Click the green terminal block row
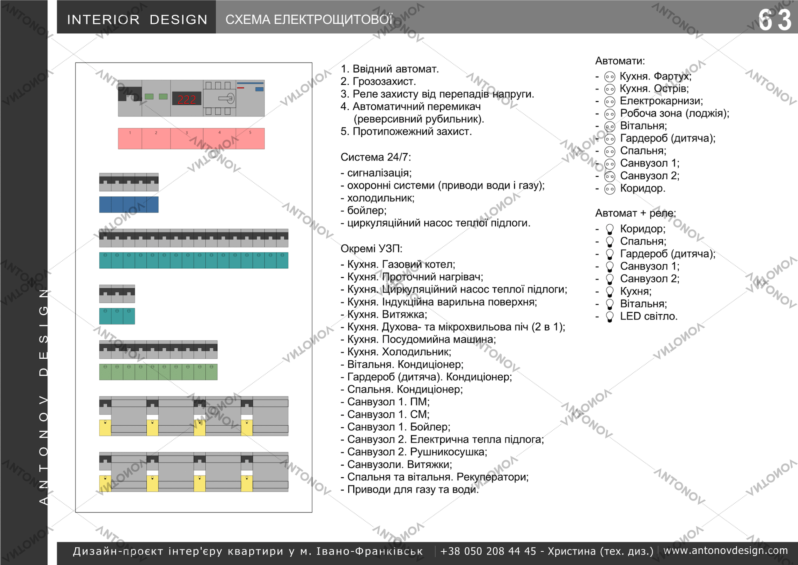This screenshot has height=565, width=798. tap(158, 372)
